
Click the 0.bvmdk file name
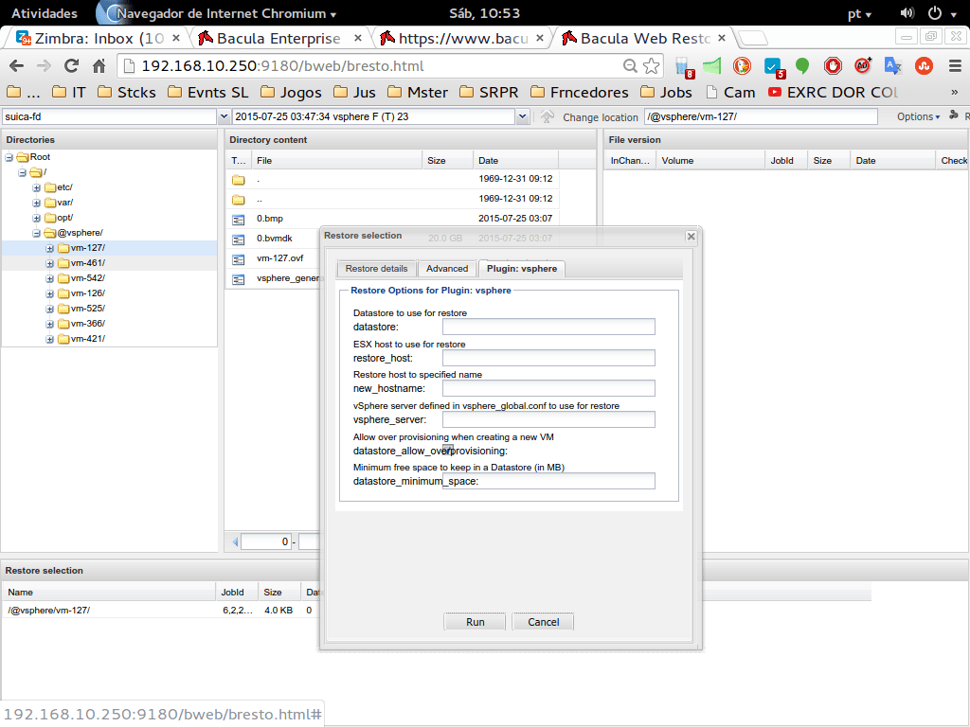tap(274, 239)
